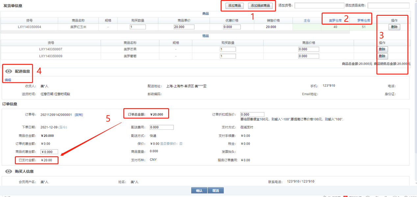Click the gift name 美罗葡萄
Image resolution: width=417 pixels, height=197 pixels.
[x=130, y=56]
